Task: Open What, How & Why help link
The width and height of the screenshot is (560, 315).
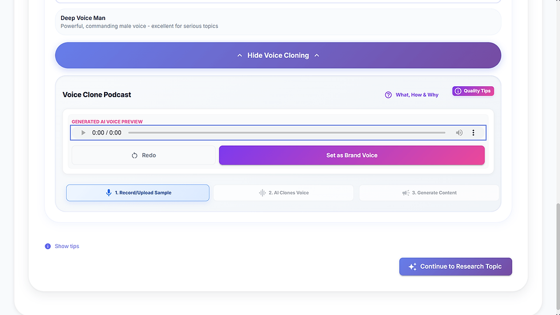Action: point(411,95)
